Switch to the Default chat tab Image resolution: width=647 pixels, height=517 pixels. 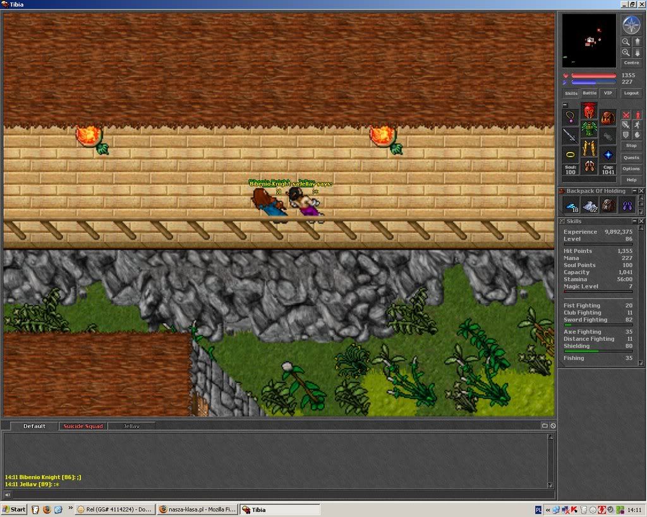34,426
